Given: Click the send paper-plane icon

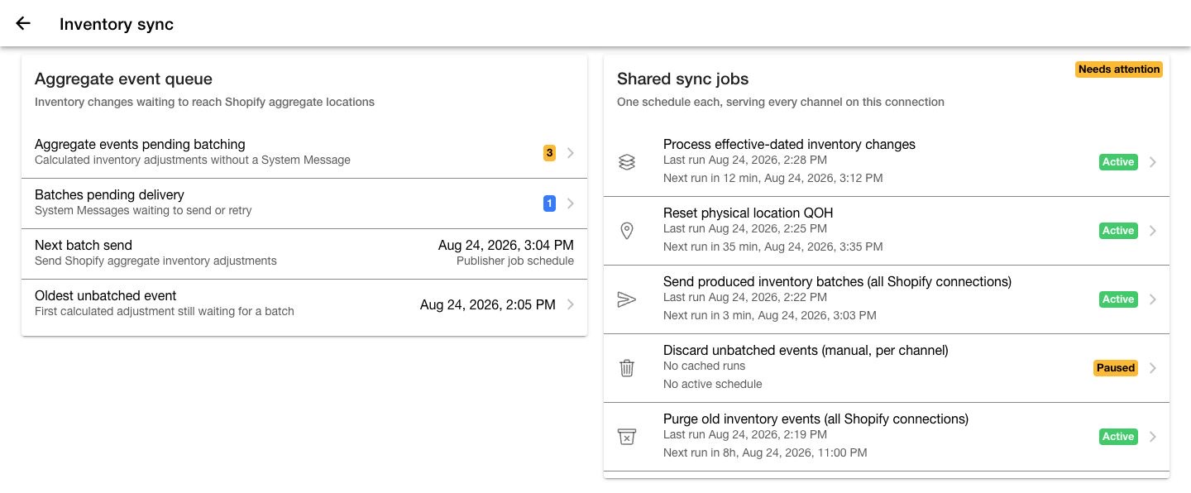Looking at the screenshot, I should click(x=627, y=299).
